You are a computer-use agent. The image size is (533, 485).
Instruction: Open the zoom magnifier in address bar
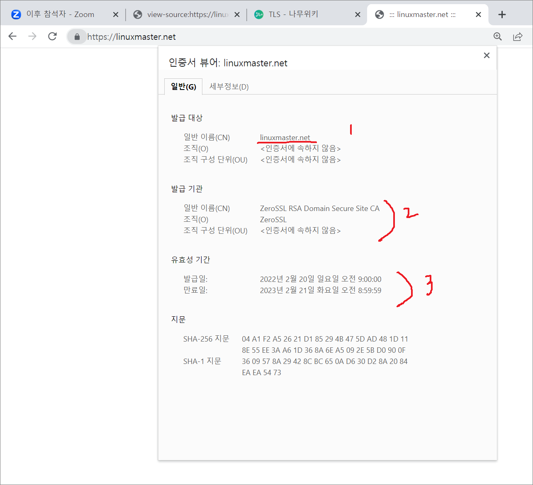(498, 36)
